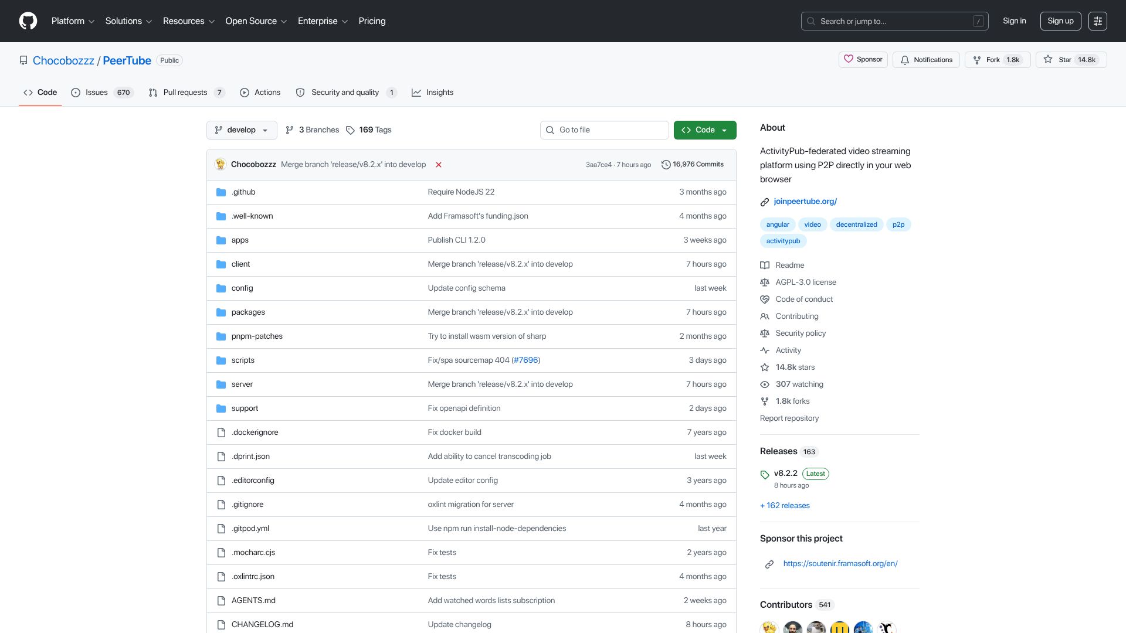View 169 Tags
This screenshot has height=633, width=1126.
pos(368,130)
